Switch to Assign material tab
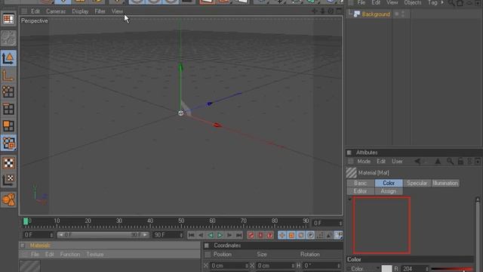This screenshot has height=272, width=483. 389,191
